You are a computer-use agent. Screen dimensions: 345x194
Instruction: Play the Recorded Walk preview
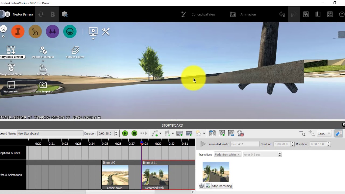pyautogui.click(x=203, y=144)
